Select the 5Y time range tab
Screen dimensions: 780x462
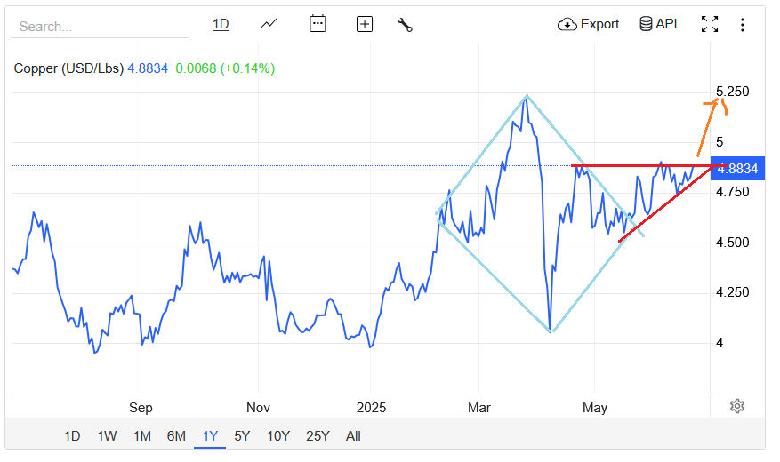click(242, 436)
